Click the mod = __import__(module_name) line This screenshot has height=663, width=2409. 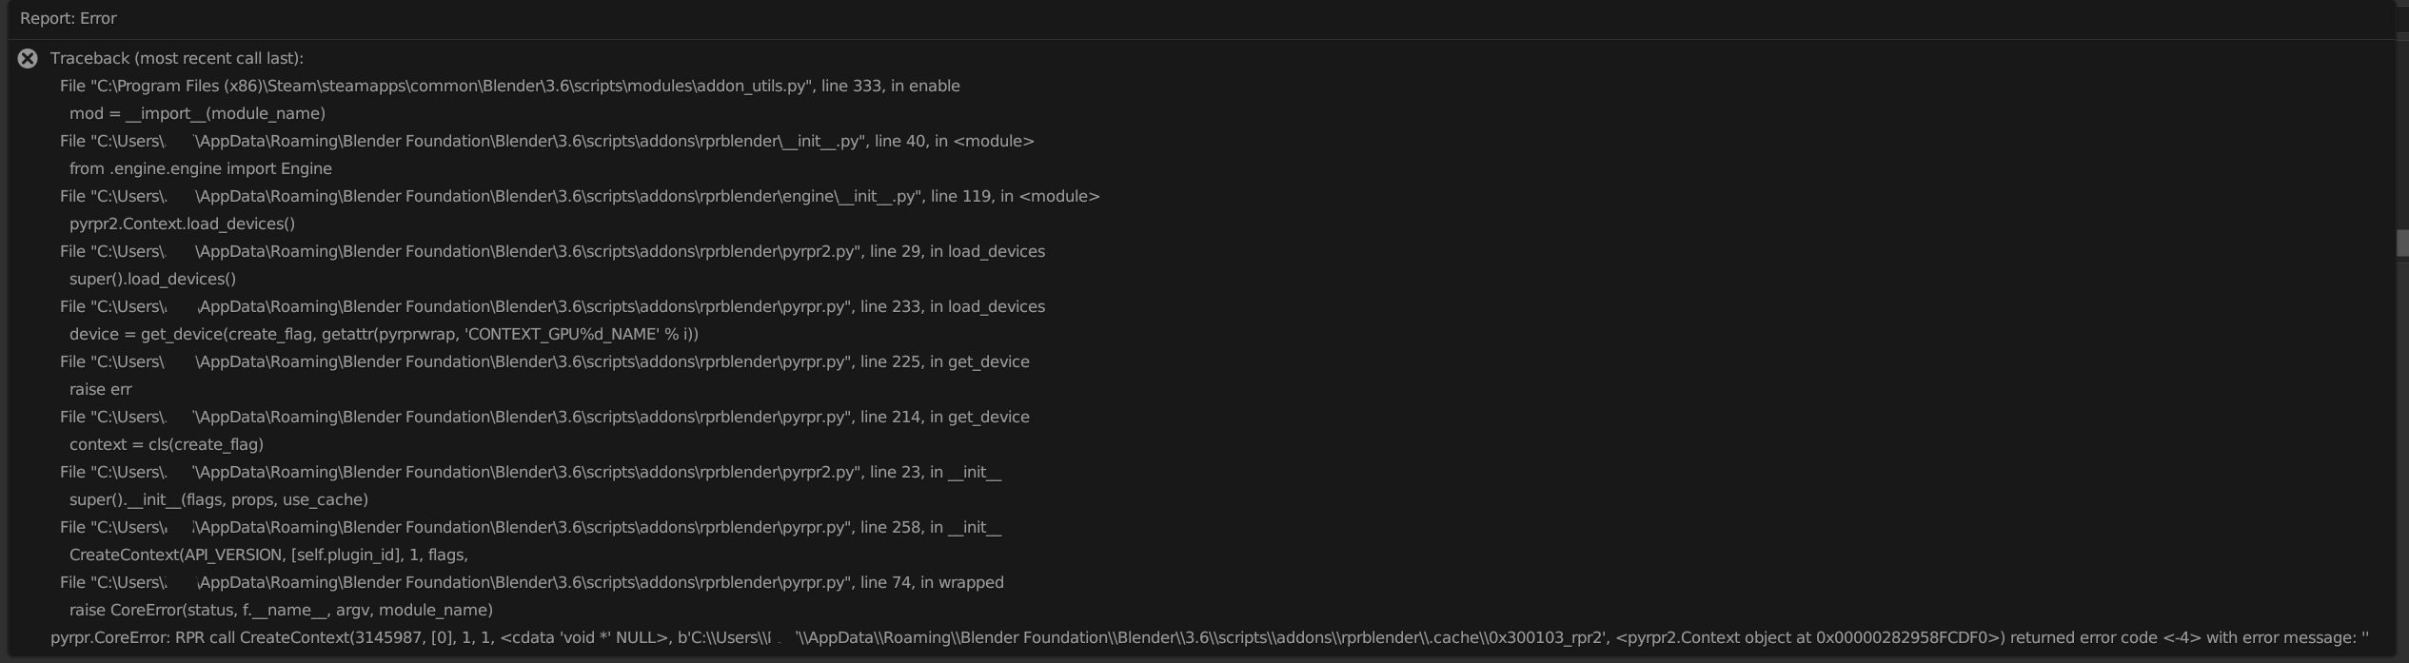[x=197, y=112]
